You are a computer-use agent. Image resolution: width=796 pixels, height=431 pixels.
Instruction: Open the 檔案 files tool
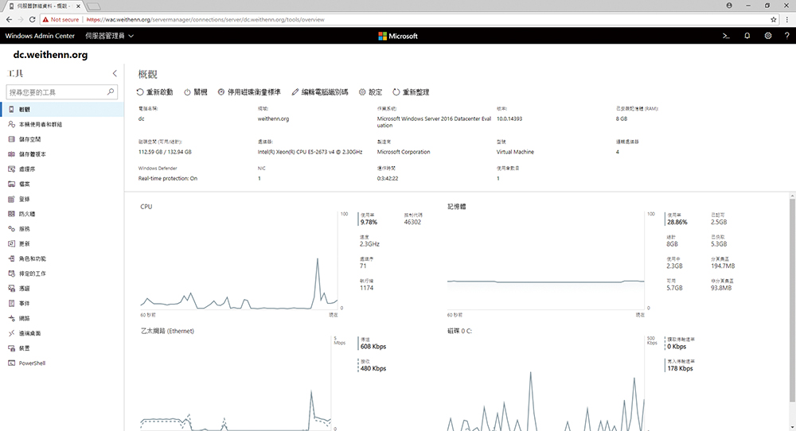tap(61, 184)
